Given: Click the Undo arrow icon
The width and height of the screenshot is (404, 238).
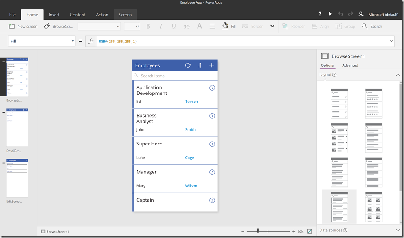Looking at the screenshot, I should [340, 14].
